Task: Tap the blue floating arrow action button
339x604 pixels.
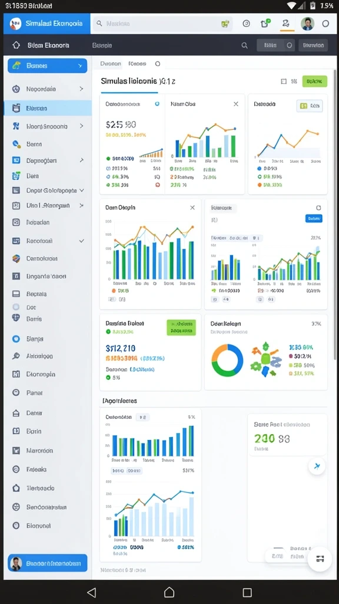Action: 317,466
